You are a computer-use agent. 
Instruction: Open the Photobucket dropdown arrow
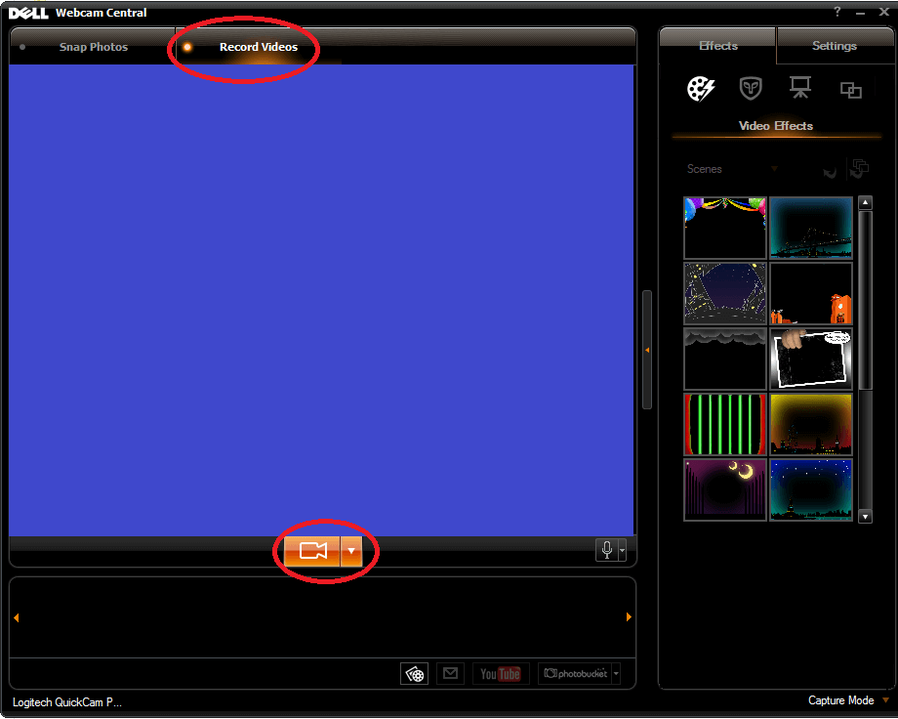coord(615,673)
